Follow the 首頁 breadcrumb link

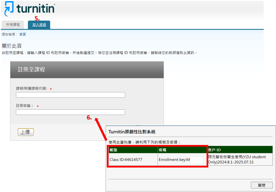[23, 35]
